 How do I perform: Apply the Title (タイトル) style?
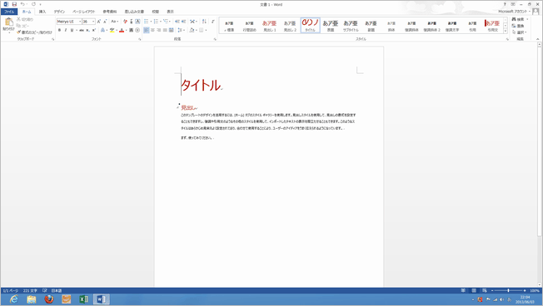point(311,25)
